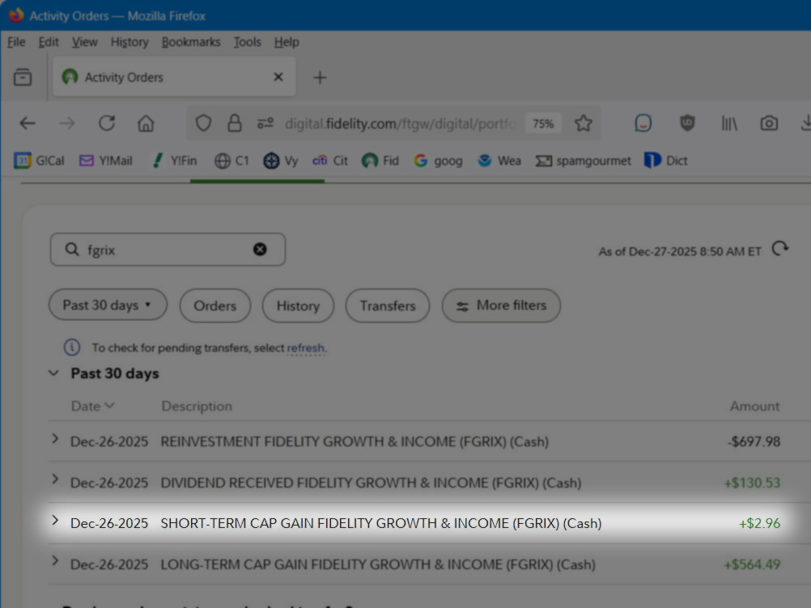Click the refresh link for pending transfers

coord(306,348)
